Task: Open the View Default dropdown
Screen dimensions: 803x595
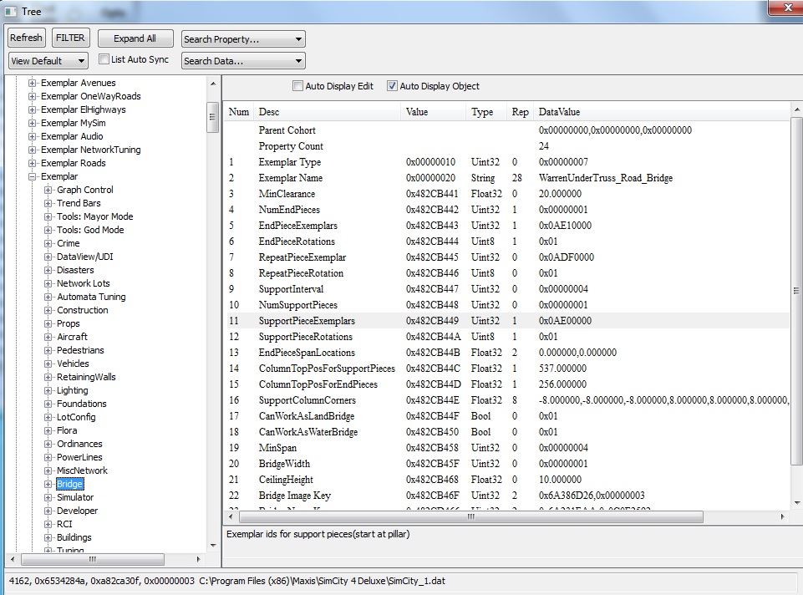Action: [48, 61]
